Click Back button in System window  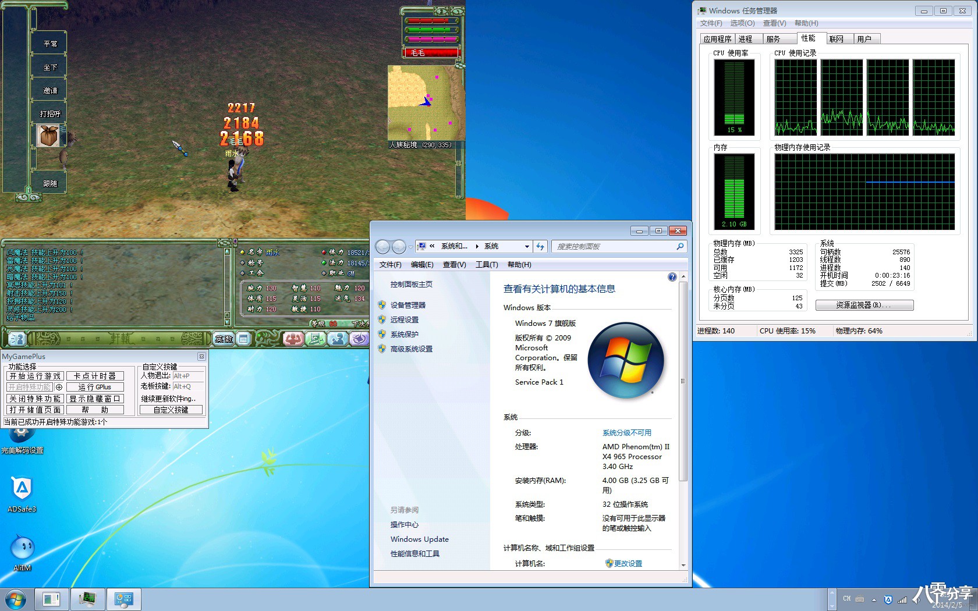tap(382, 247)
